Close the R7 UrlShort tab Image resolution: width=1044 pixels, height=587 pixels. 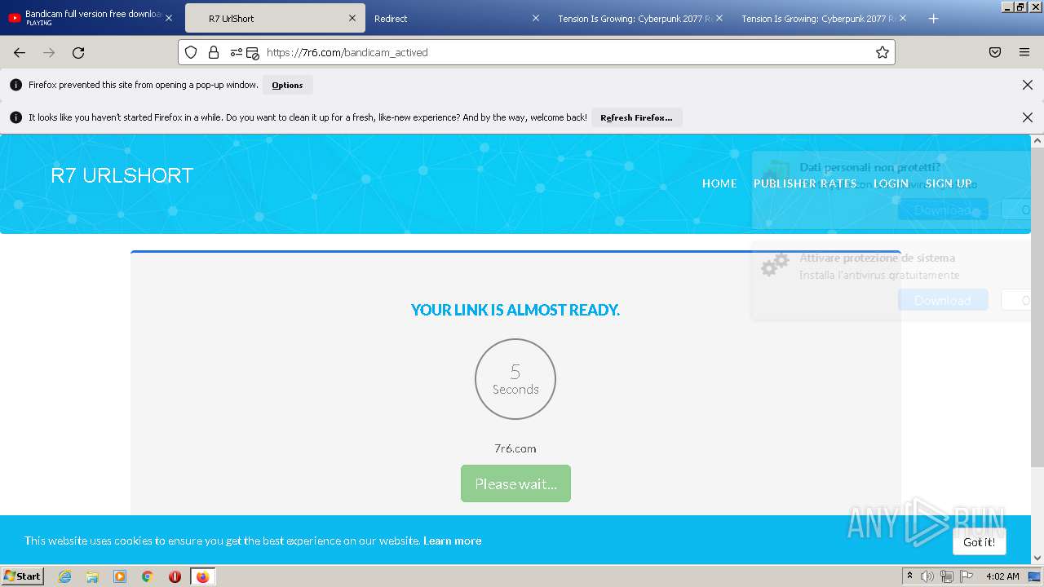coord(352,18)
